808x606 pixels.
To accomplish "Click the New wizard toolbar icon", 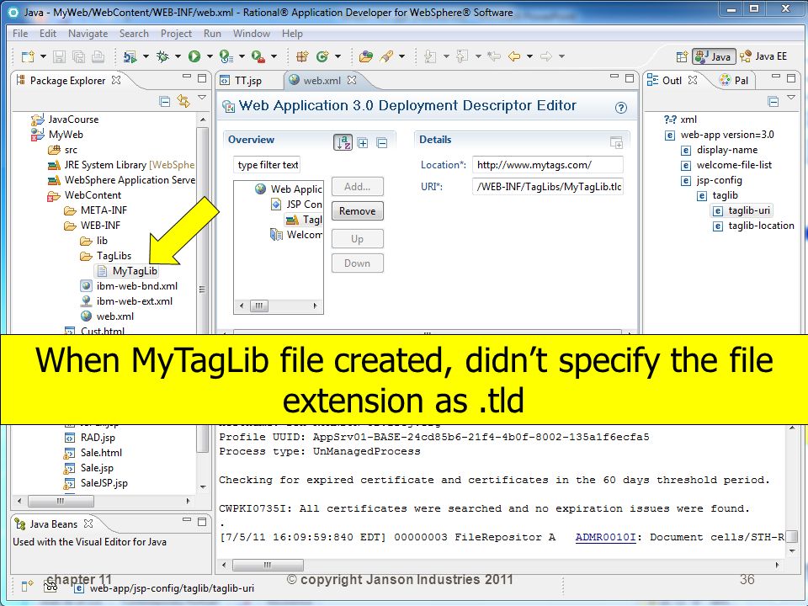I will (x=28, y=56).
